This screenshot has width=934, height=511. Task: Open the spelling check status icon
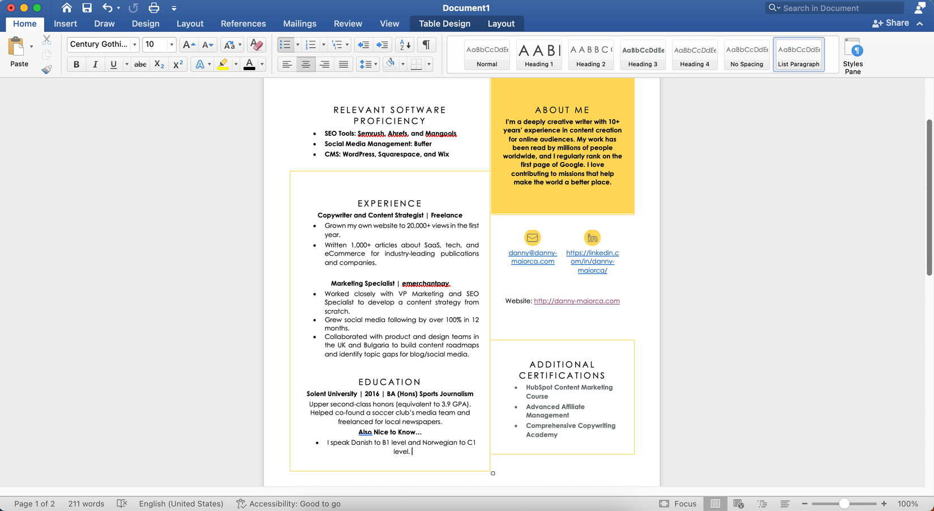122,504
